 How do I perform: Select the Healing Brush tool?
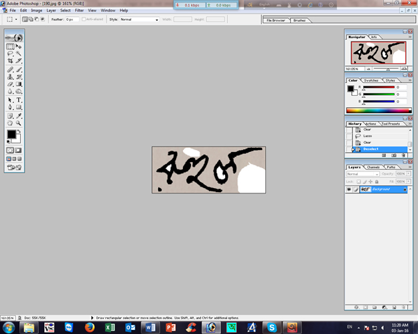pyautogui.click(x=10, y=70)
